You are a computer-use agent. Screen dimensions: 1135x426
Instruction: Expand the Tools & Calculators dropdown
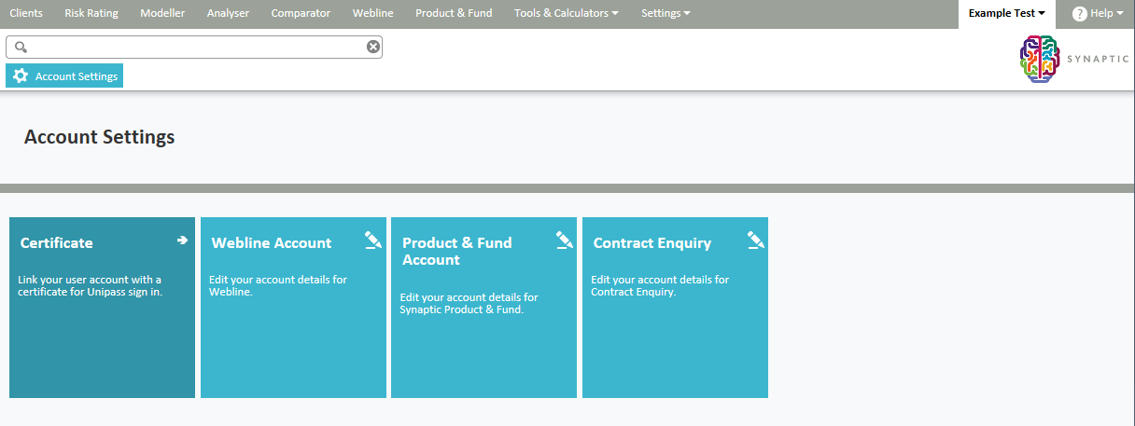pyautogui.click(x=567, y=13)
